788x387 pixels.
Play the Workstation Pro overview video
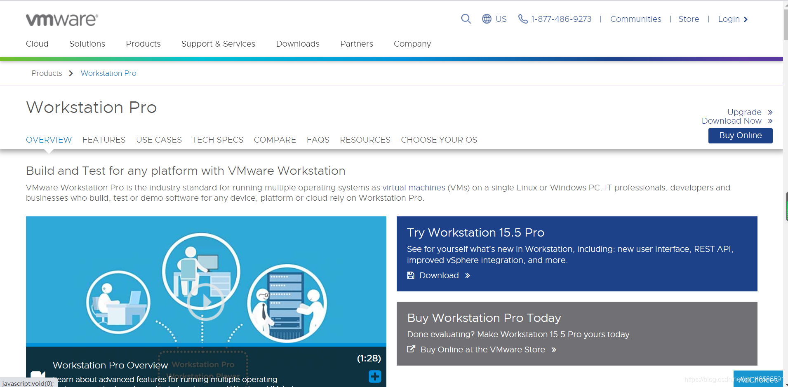click(206, 302)
